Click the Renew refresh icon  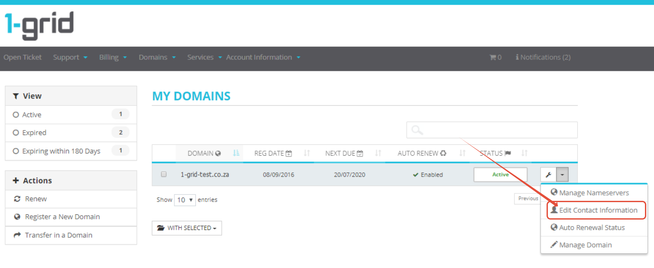click(x=17, y=199)
